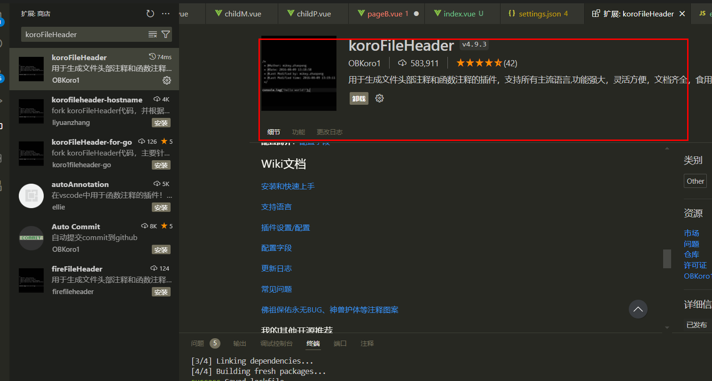
Task: Open the 调试控制台 debug console tab
Action: pos(276,343)
